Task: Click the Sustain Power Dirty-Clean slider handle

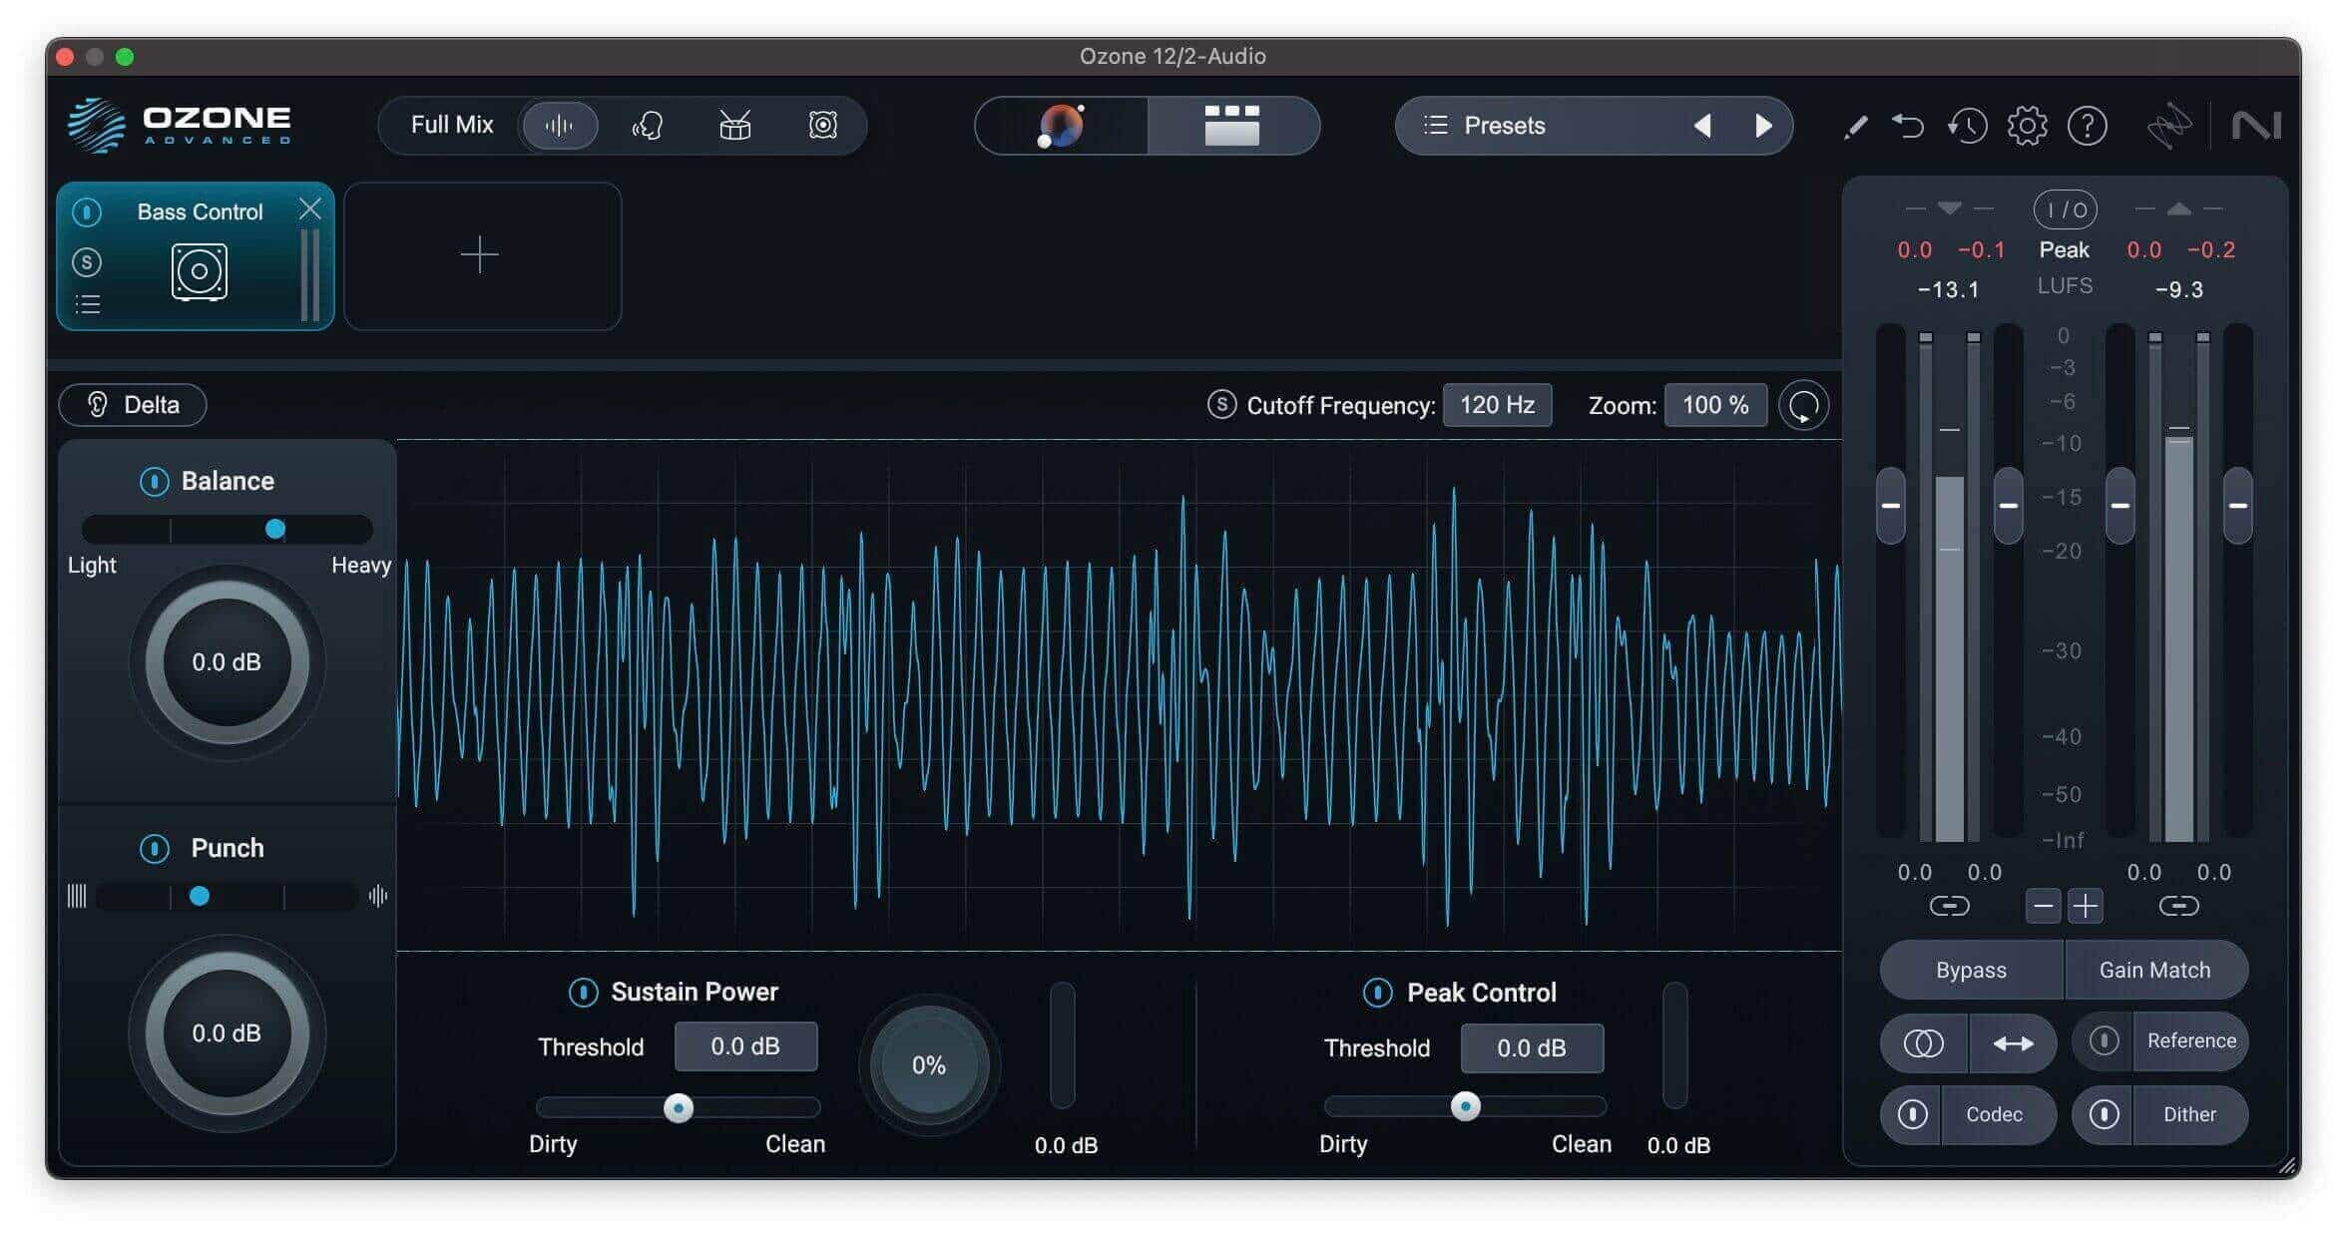Action: tap(679, 1107)
